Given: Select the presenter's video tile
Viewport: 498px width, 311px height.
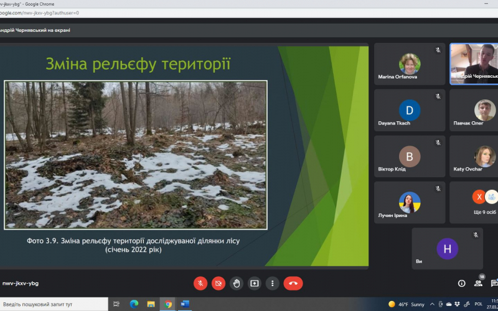Looking at the screenshot, I should tap(474, 64).
